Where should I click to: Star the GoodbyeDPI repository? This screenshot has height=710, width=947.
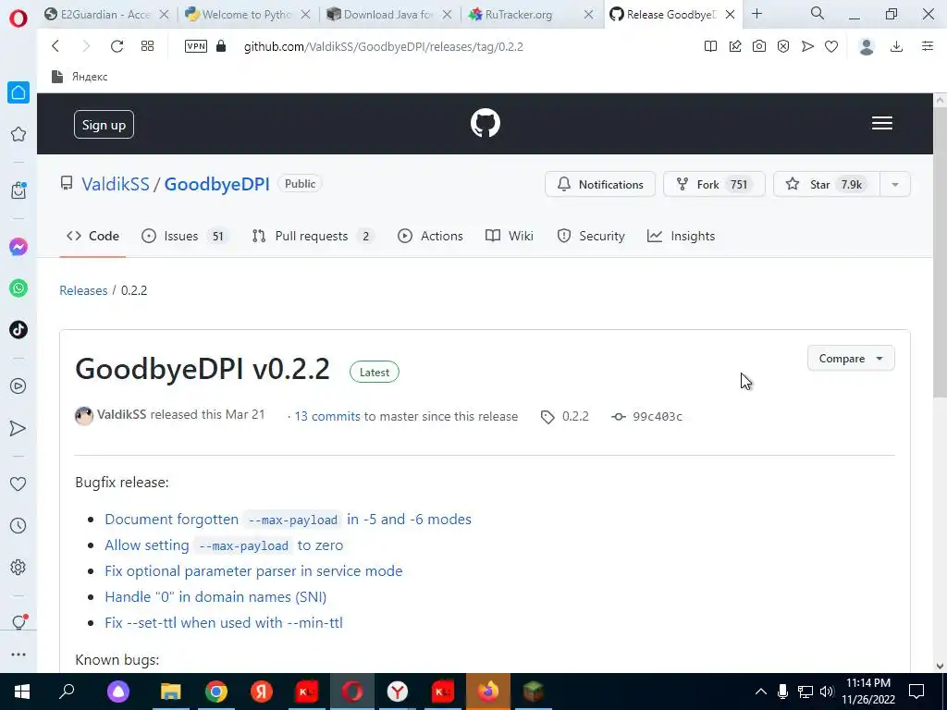coord(826,184)
